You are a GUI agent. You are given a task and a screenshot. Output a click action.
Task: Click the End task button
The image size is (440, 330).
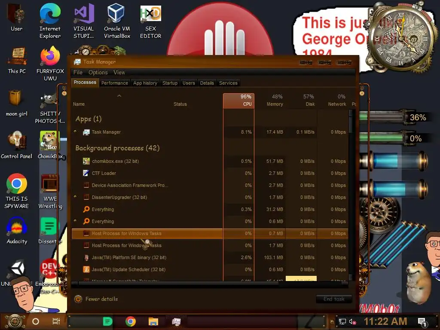[x=334, y=299]
